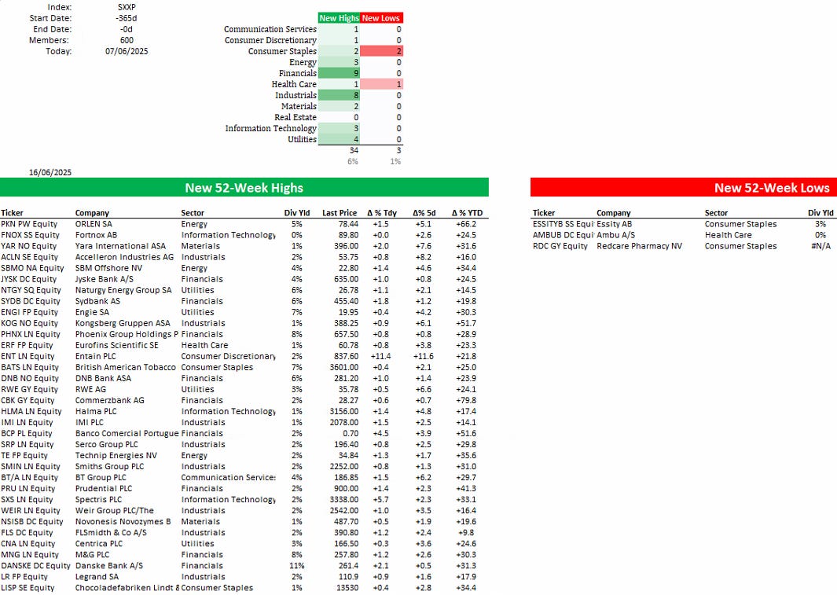Click Consumer Staples new lows count 2
This screenshot has height=595, width=837.
(381, 51)
